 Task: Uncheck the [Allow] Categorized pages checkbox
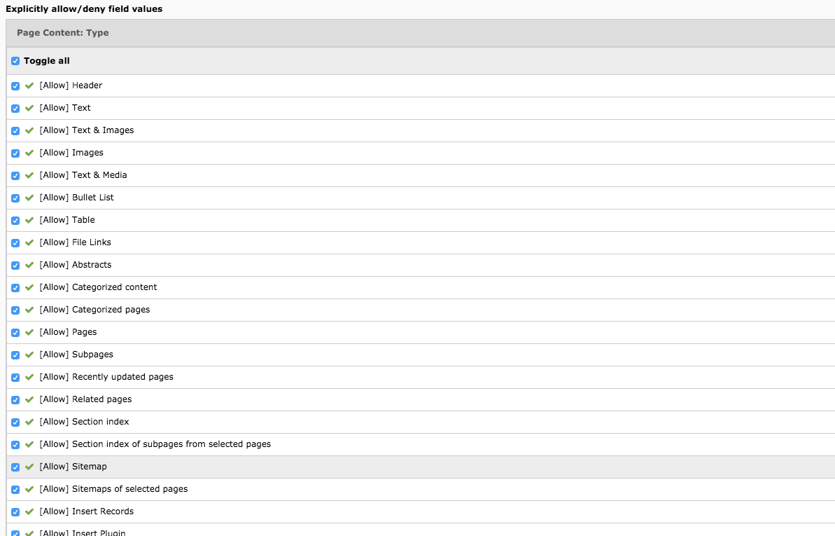pyautogui.click(x=15, y=310)
